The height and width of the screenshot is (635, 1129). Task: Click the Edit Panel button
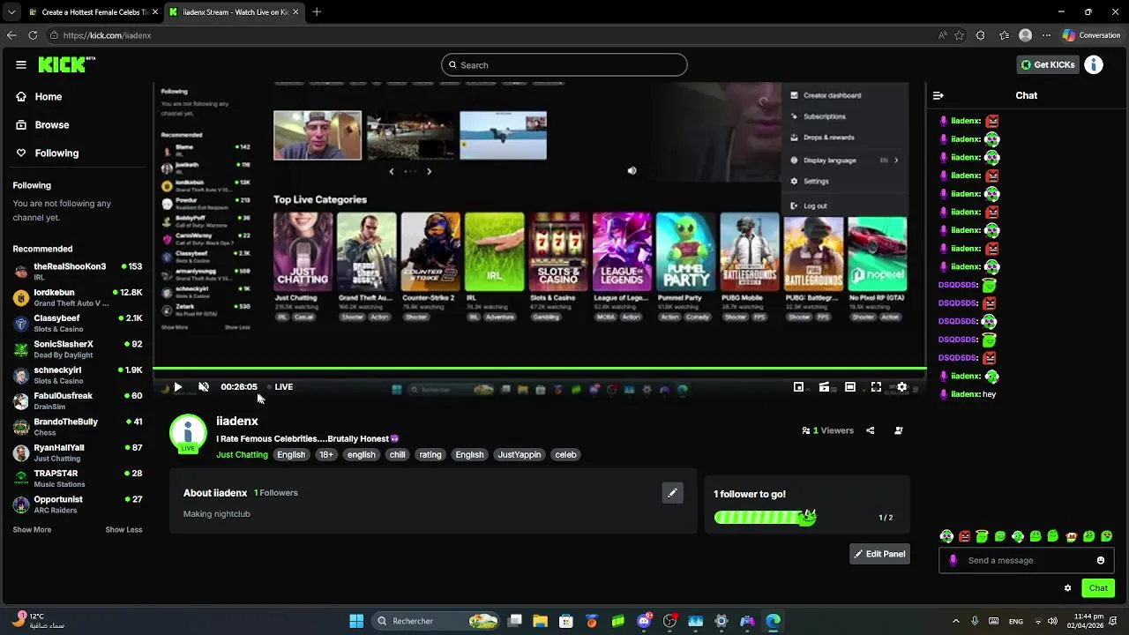(879, 554)
